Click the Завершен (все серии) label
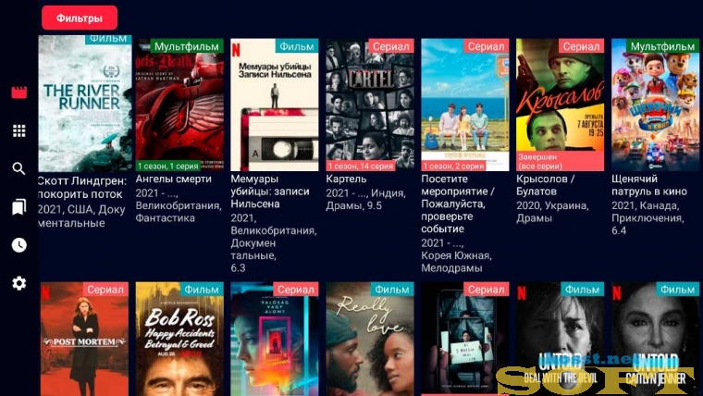The width and height of the screenshot is (703, 396). (560, 161)
